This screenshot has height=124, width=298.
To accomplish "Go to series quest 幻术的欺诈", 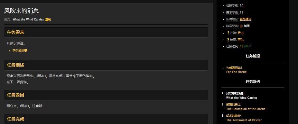I will [x=233, y=116].
